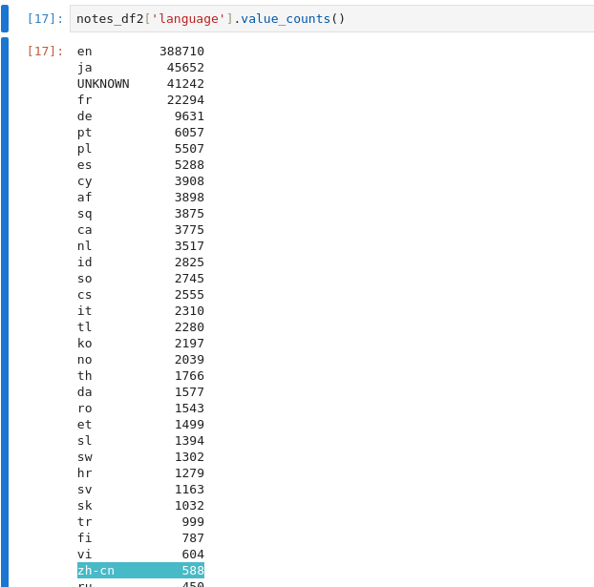Viewport: 594px width, 587px height.
Task: Select the 'pt' row label
Action: pos(84,133)
